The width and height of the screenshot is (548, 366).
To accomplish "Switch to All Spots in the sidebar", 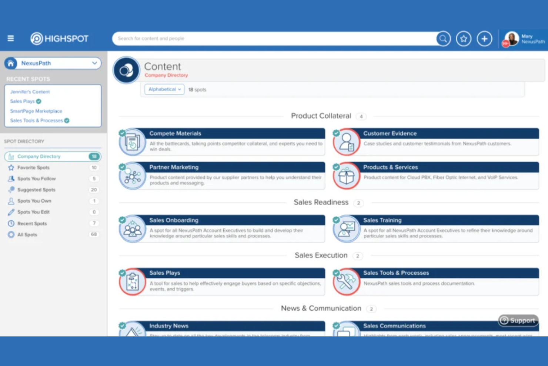I will [27, 234].
